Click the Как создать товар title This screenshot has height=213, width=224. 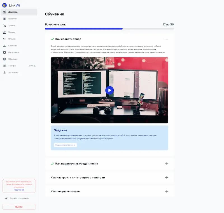tap(68, 39)
